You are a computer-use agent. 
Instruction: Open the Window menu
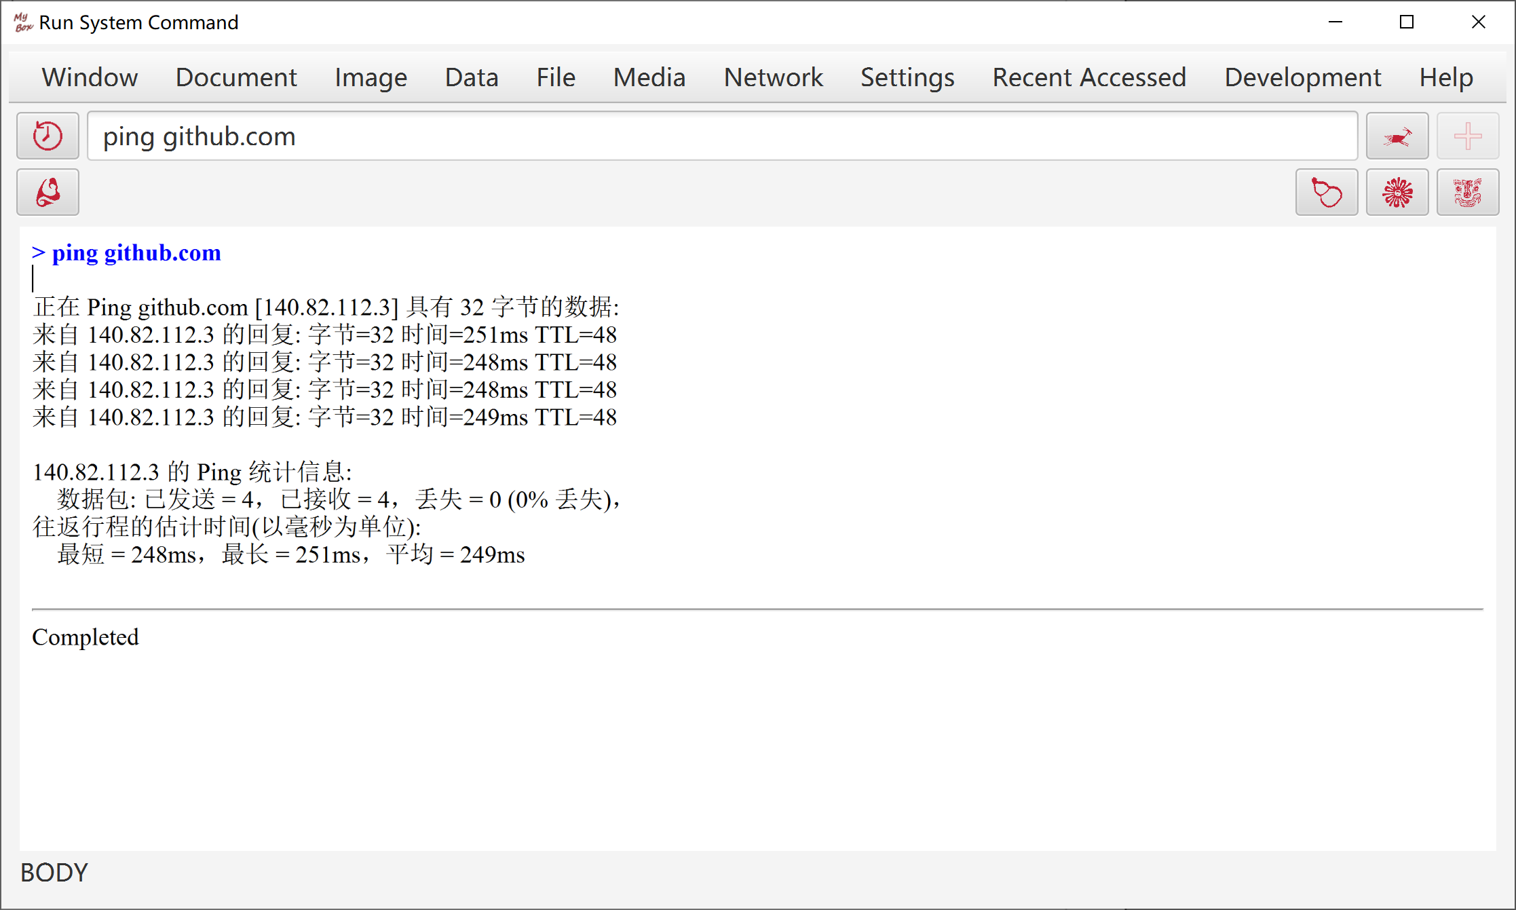pyautogui.click(x=90, y=77)
